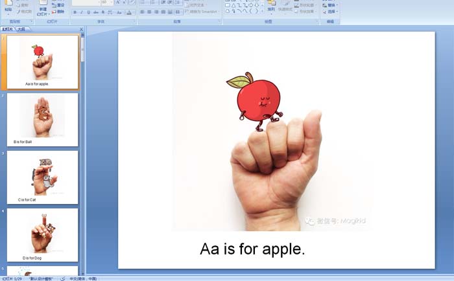
Task: Click the font color button
Action: (x=129, y=12)
